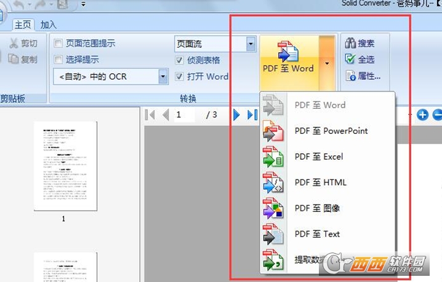Switch to the 加入 ribbon tab

click(x=48, y=25)
